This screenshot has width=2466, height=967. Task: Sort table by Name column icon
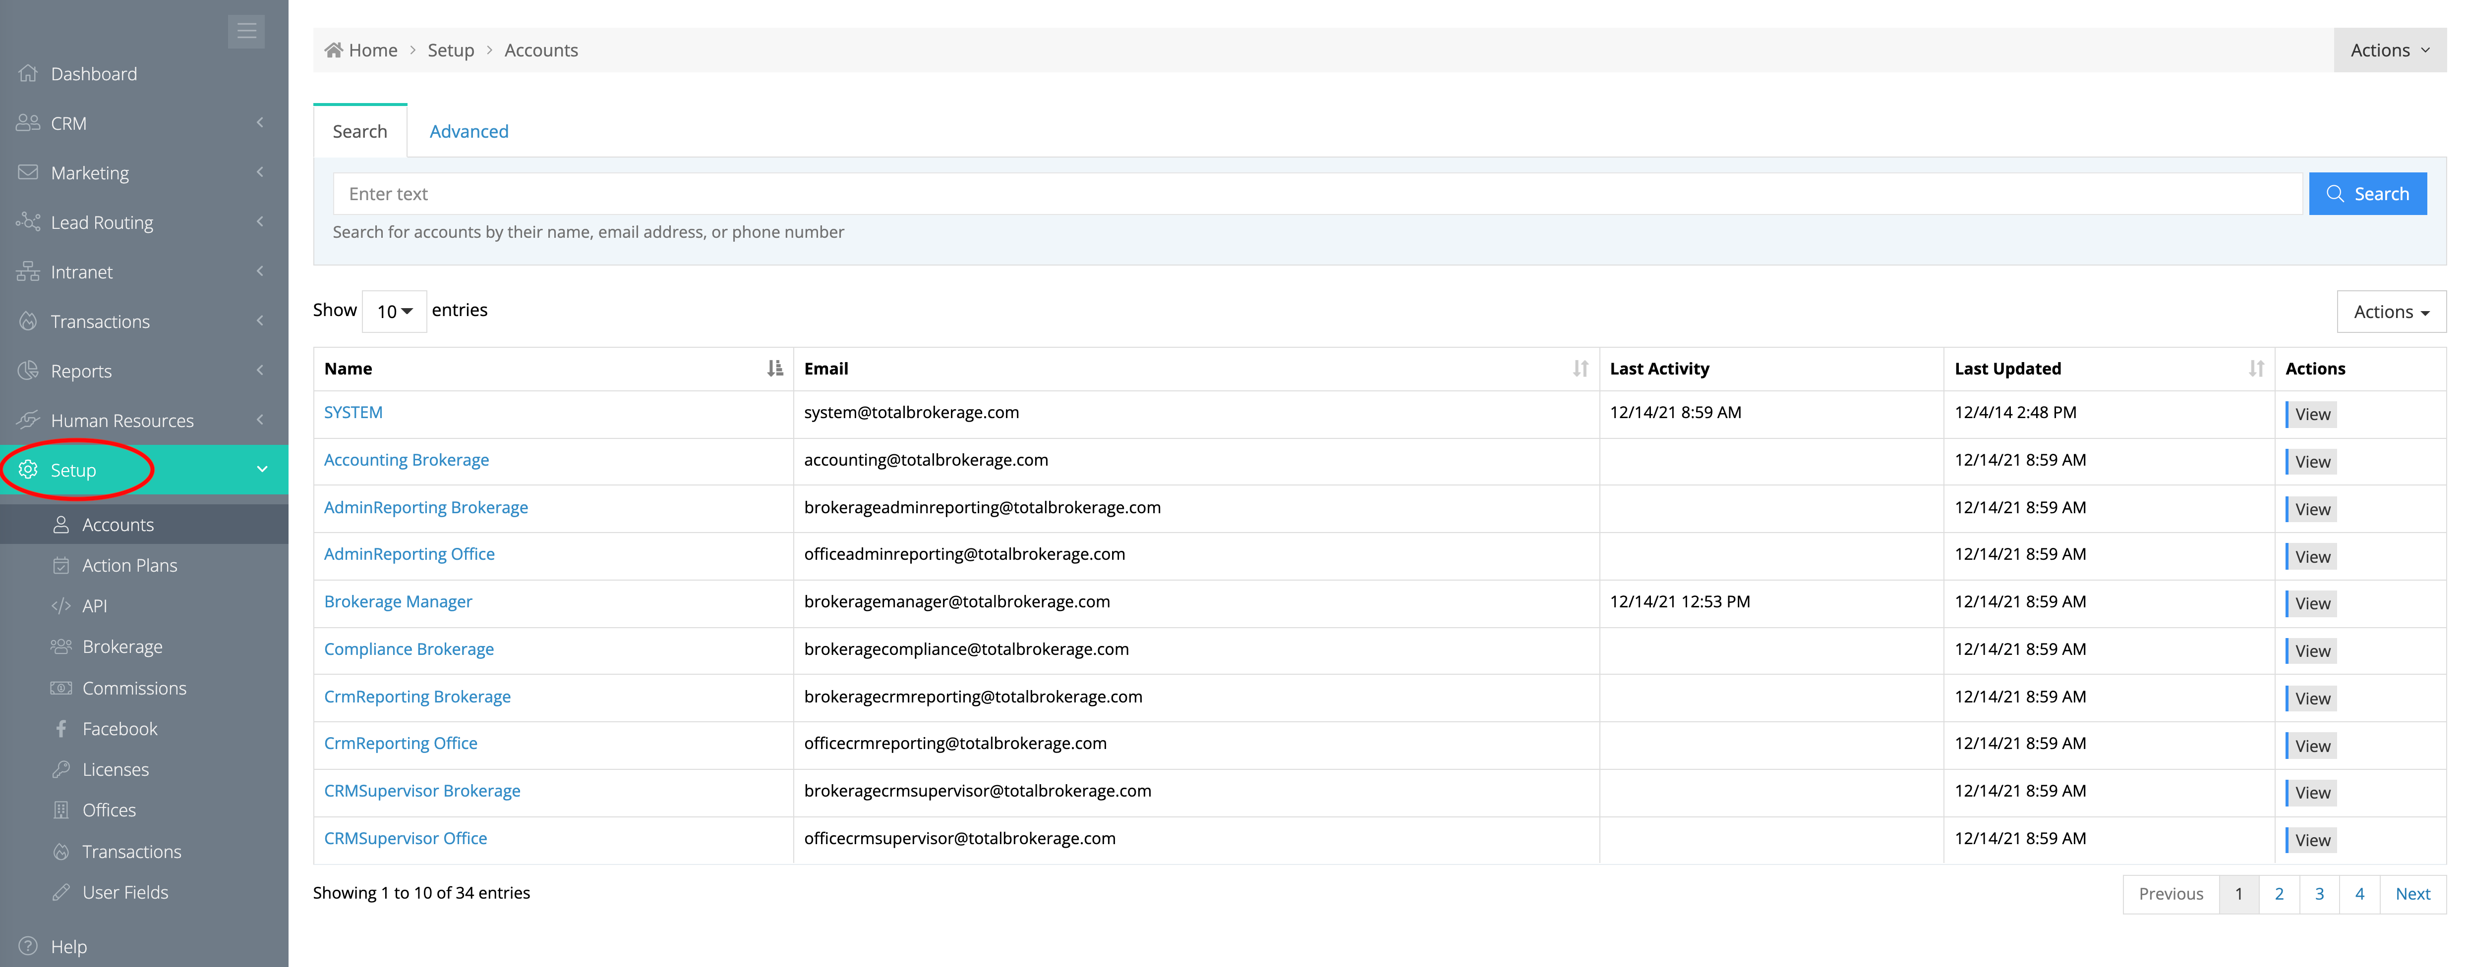pyautogui.click(x=774, y=368)
